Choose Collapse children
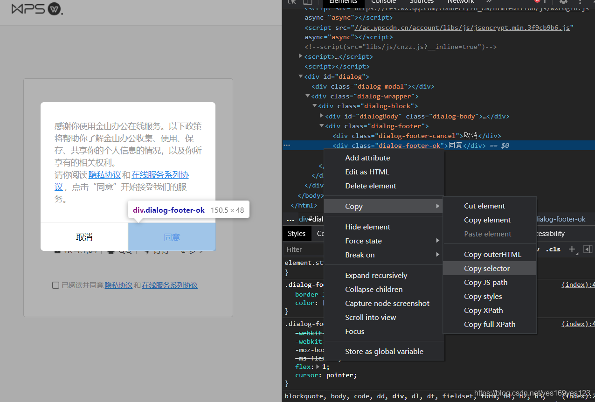The width and height of the screenshot is (595, 402). click(384, 289)
